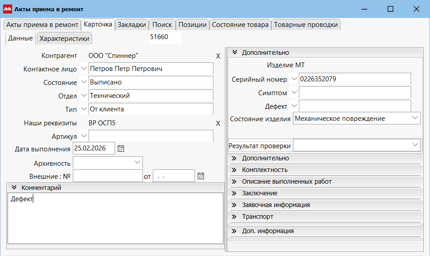Clear Наши реквизиты with X button
The height and width of the screenshot is (256, 430).
(x=218, y=124)
